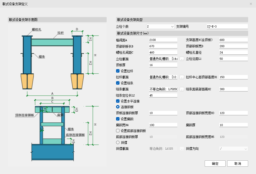Select the 斜撑 radio button
Viewport: 256px width, 174px height.
coord(118,143)
